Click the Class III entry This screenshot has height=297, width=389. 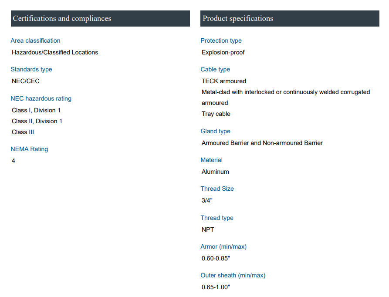point(23,132)
